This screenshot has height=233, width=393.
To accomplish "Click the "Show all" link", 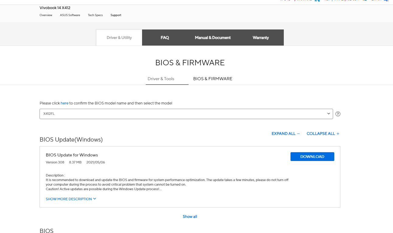I will (x=190, y=217).
